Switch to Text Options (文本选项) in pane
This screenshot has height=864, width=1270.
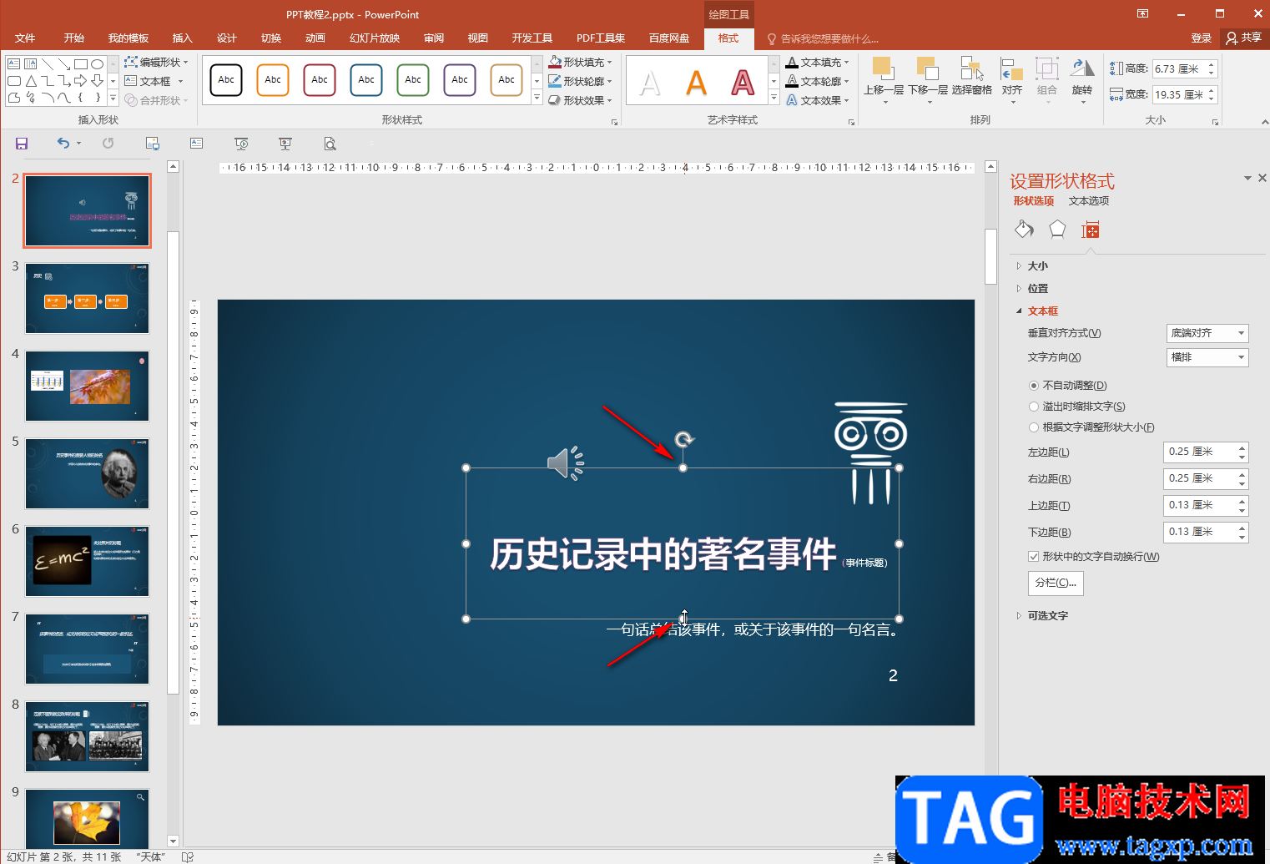(x=1089, y=201)
